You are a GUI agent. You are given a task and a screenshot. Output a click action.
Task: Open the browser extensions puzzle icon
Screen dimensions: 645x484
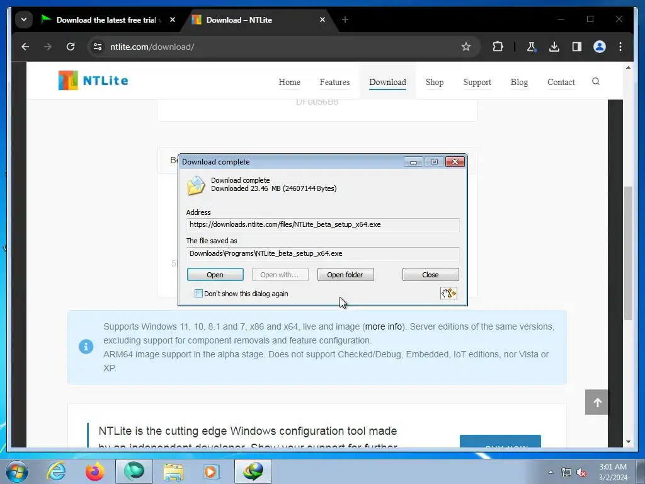tap(498, 47)
